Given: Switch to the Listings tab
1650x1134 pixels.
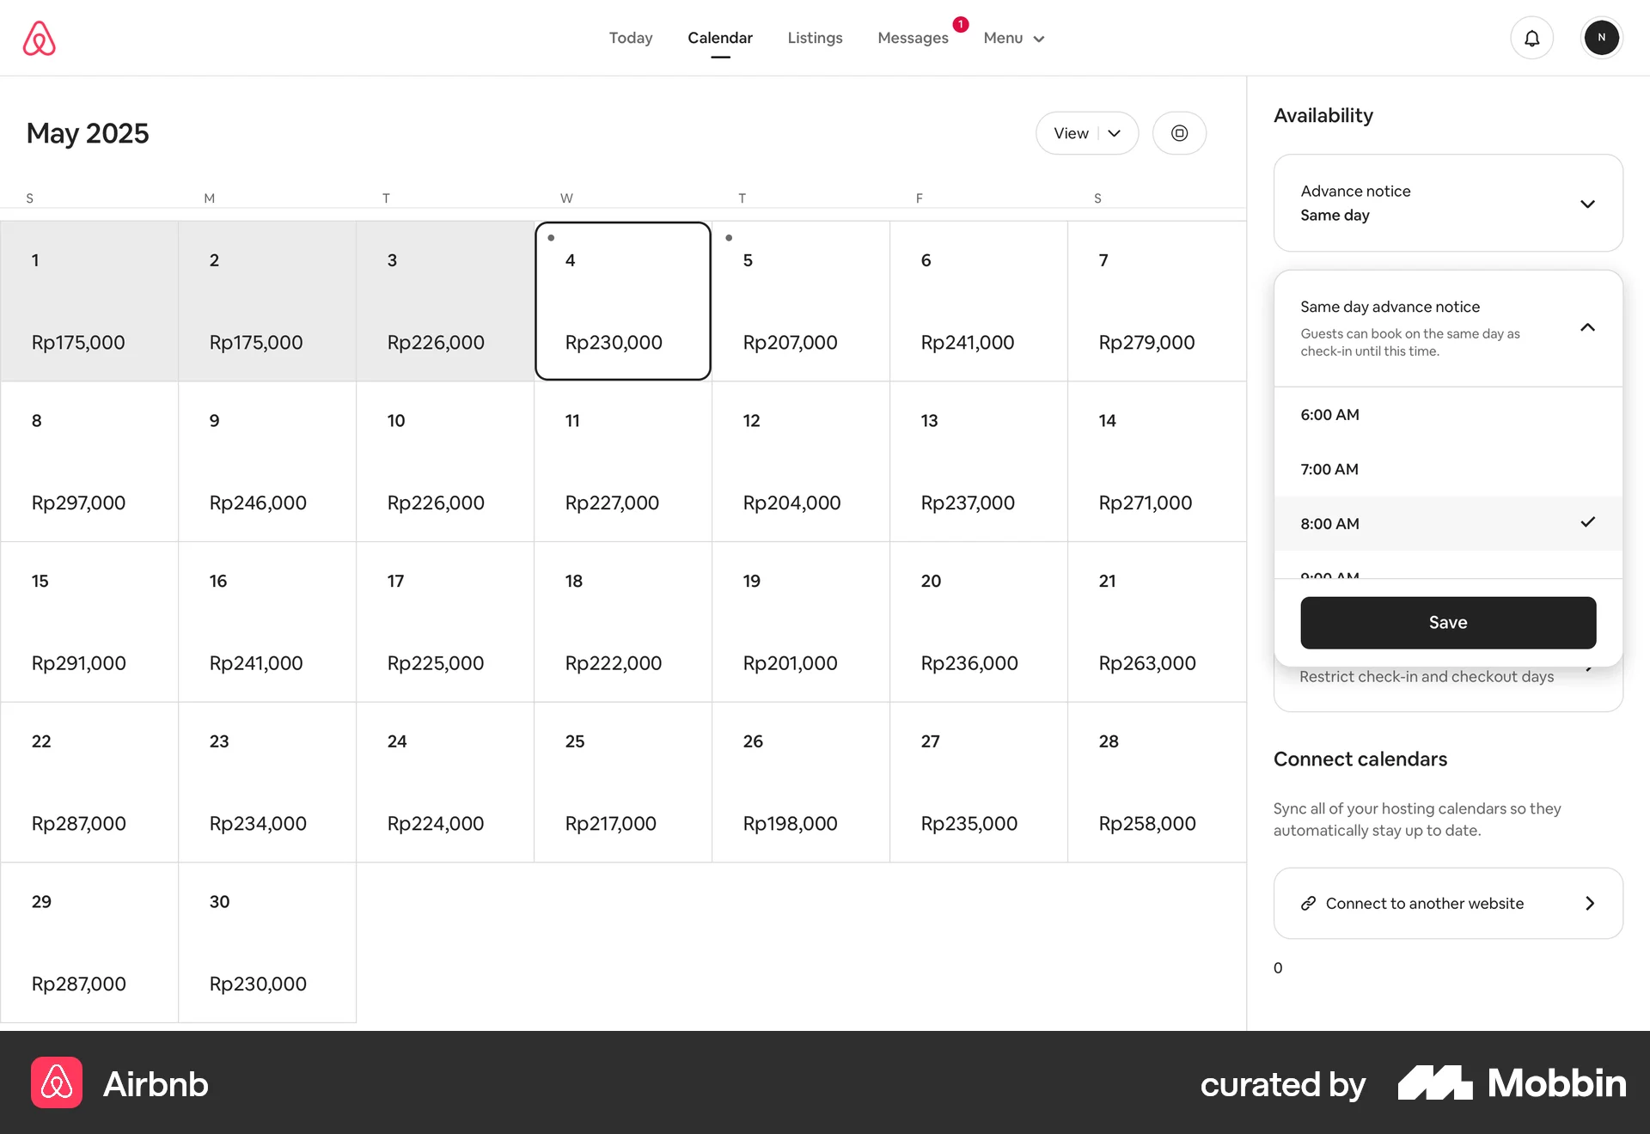Looking at the screenshot, I should click(815, 38).
